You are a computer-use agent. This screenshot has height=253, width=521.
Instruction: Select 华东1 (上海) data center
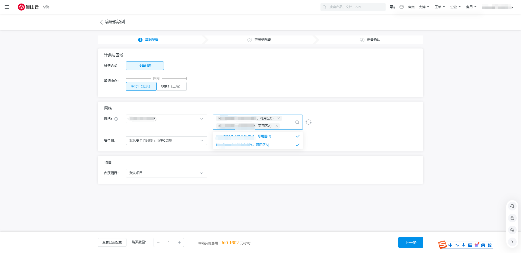point(171,86)
